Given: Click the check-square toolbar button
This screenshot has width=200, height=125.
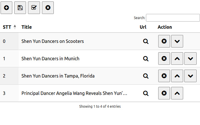Looking at the screenshot, I should pyautogui.click(x=34, y=7).
